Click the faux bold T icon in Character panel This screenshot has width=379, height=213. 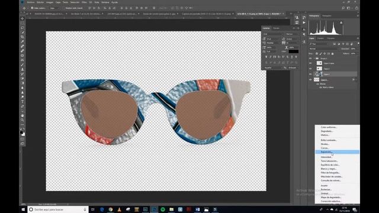[266, 57]
